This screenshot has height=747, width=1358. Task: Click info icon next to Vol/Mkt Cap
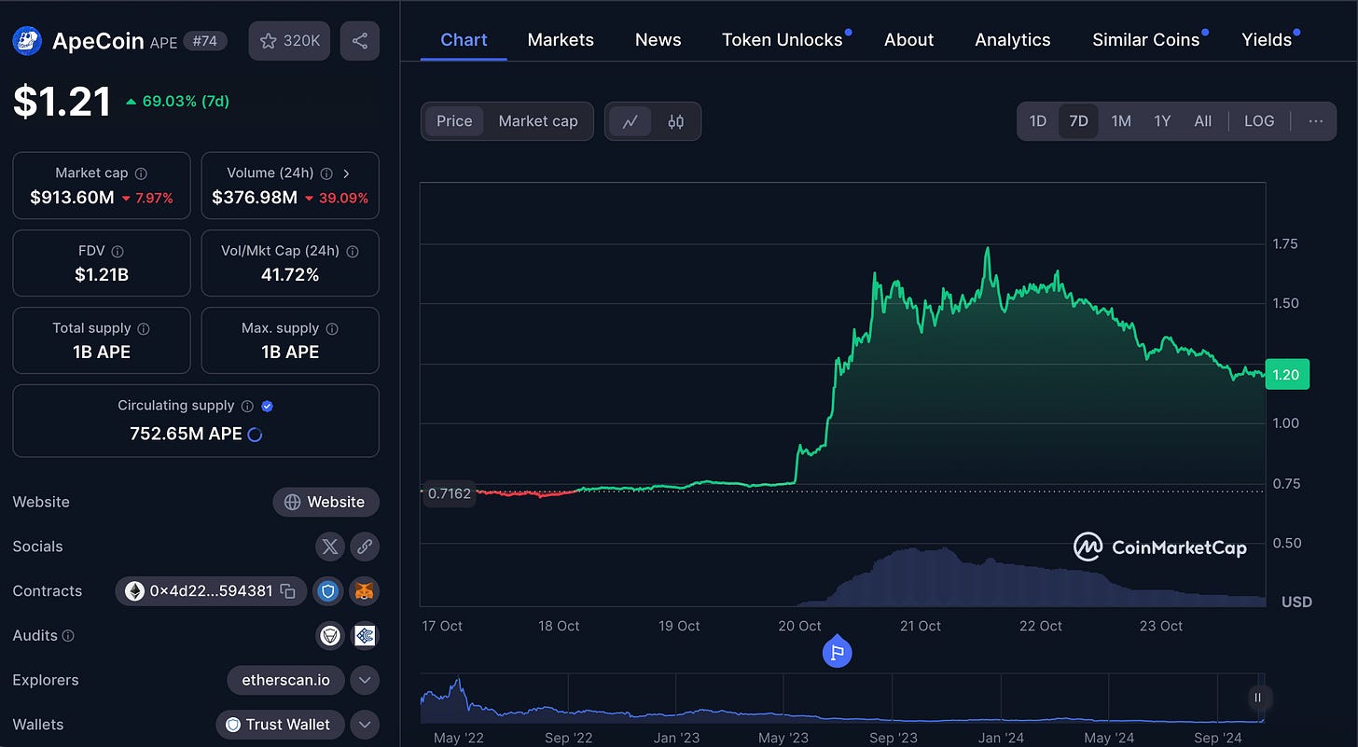tap(352, 251)
